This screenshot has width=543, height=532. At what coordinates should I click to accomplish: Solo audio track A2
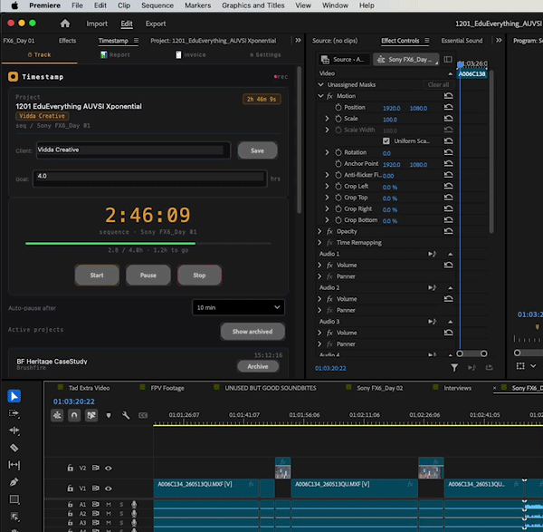click(x=121, y=513)
